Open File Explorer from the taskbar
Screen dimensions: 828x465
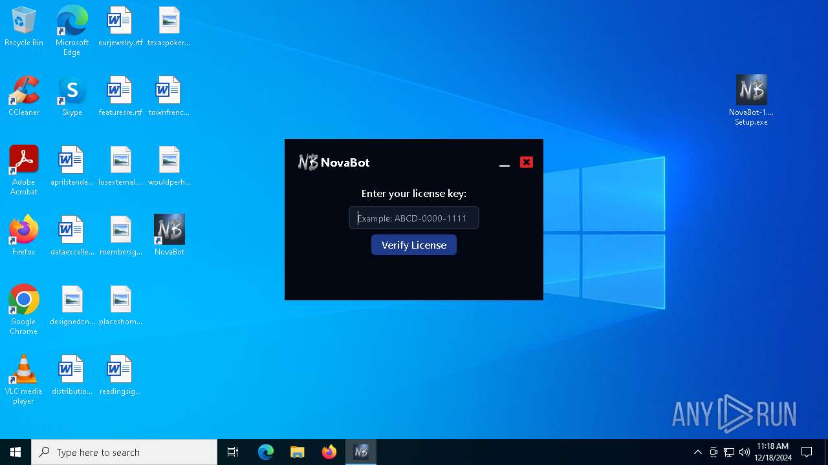(x=298, y=452)
